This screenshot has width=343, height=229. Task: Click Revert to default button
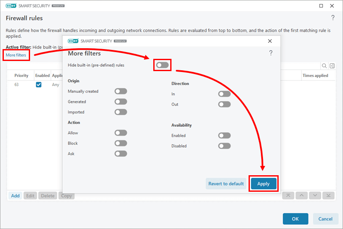point(226,184)
